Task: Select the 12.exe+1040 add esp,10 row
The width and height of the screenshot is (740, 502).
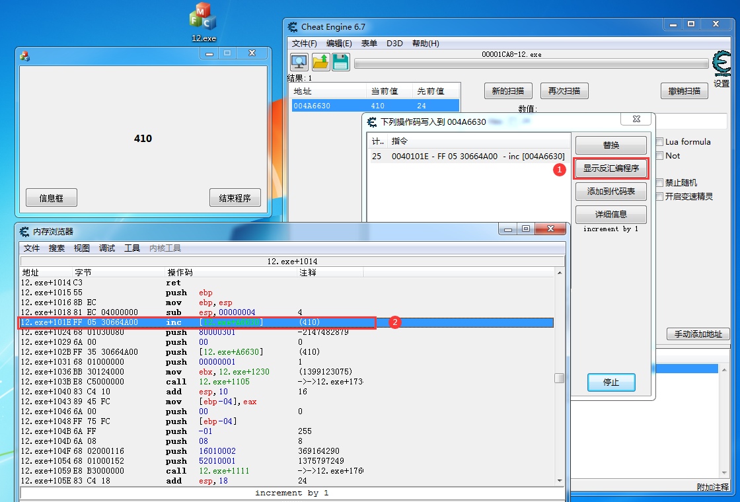Action: point(287,392)
